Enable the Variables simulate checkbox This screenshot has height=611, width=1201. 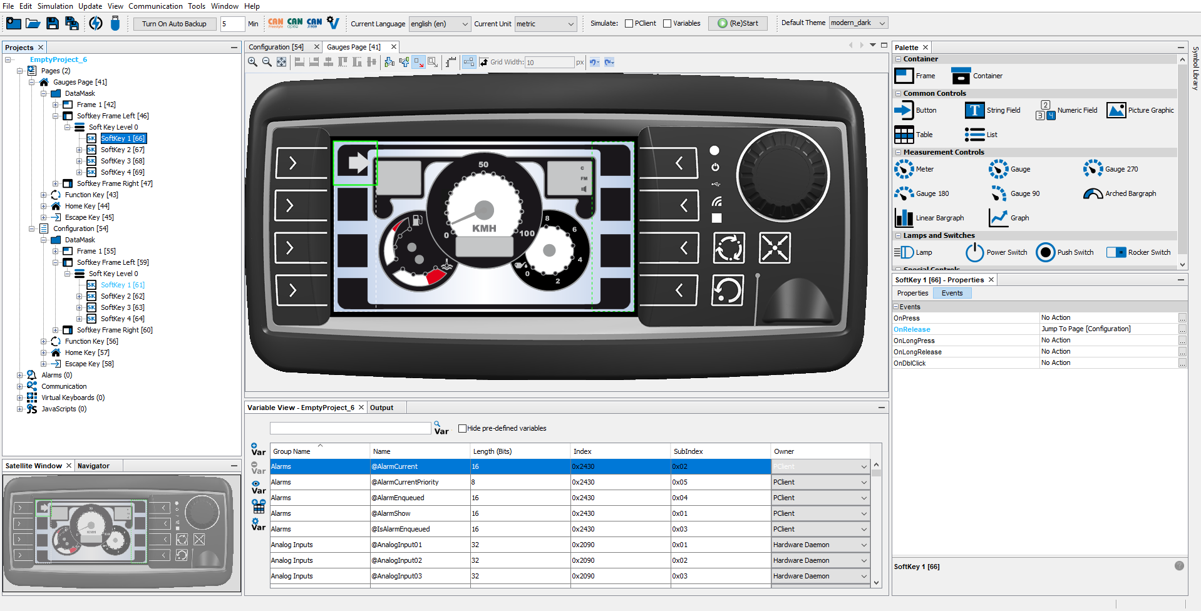[x=668, y=24]
